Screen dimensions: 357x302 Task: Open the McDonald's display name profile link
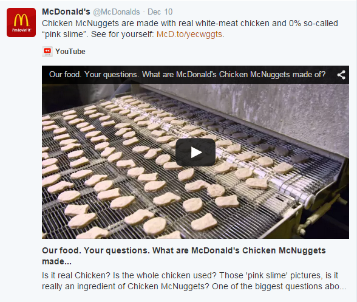[66, 12]
